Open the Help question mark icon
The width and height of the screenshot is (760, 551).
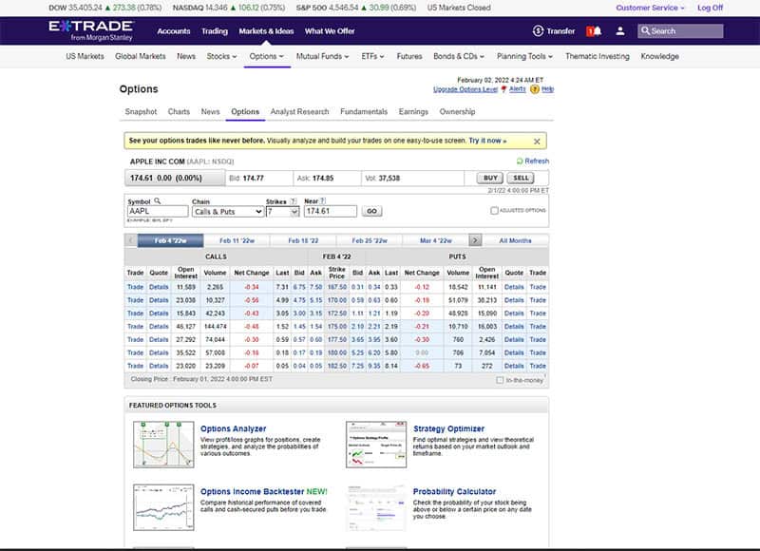pos(535,89)
